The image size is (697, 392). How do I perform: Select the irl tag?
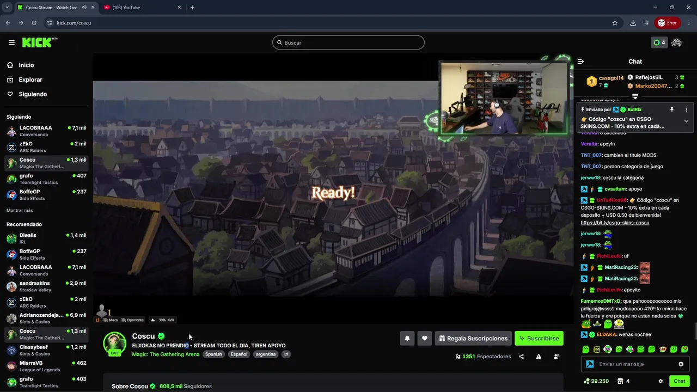click(286, 354)
